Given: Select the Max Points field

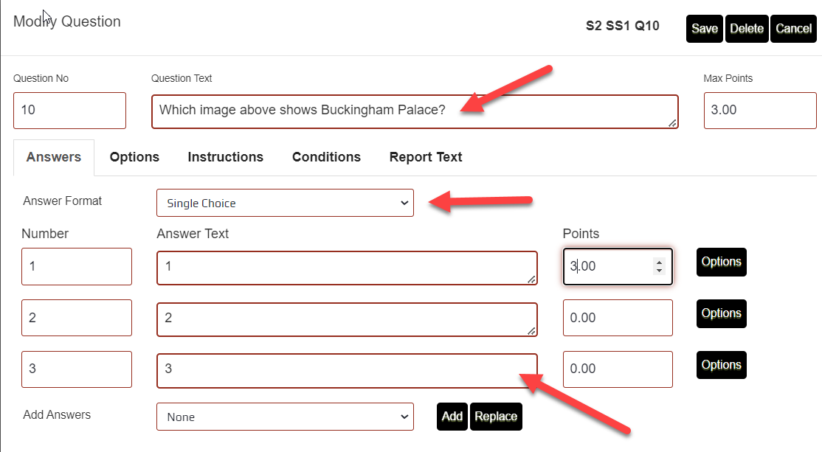Looking at the screenshot, I should 760,111.
